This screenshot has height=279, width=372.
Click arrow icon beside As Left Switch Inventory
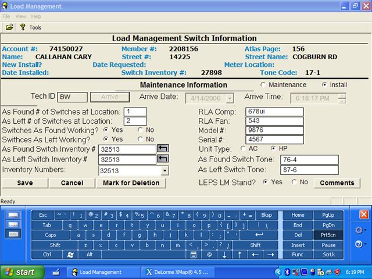pos(163,159)
